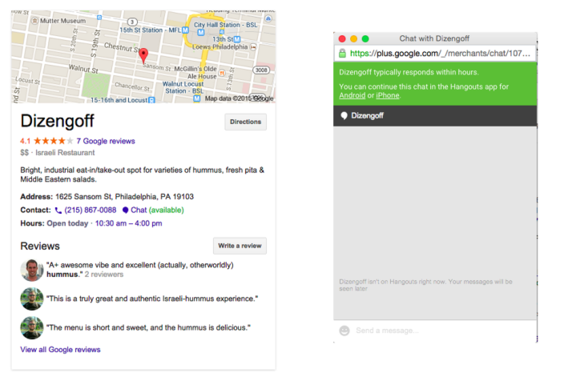This screenshot has height=373, width=564.
Task: Click the green padlock icon in address bar
Action: (x=343, y=54)
